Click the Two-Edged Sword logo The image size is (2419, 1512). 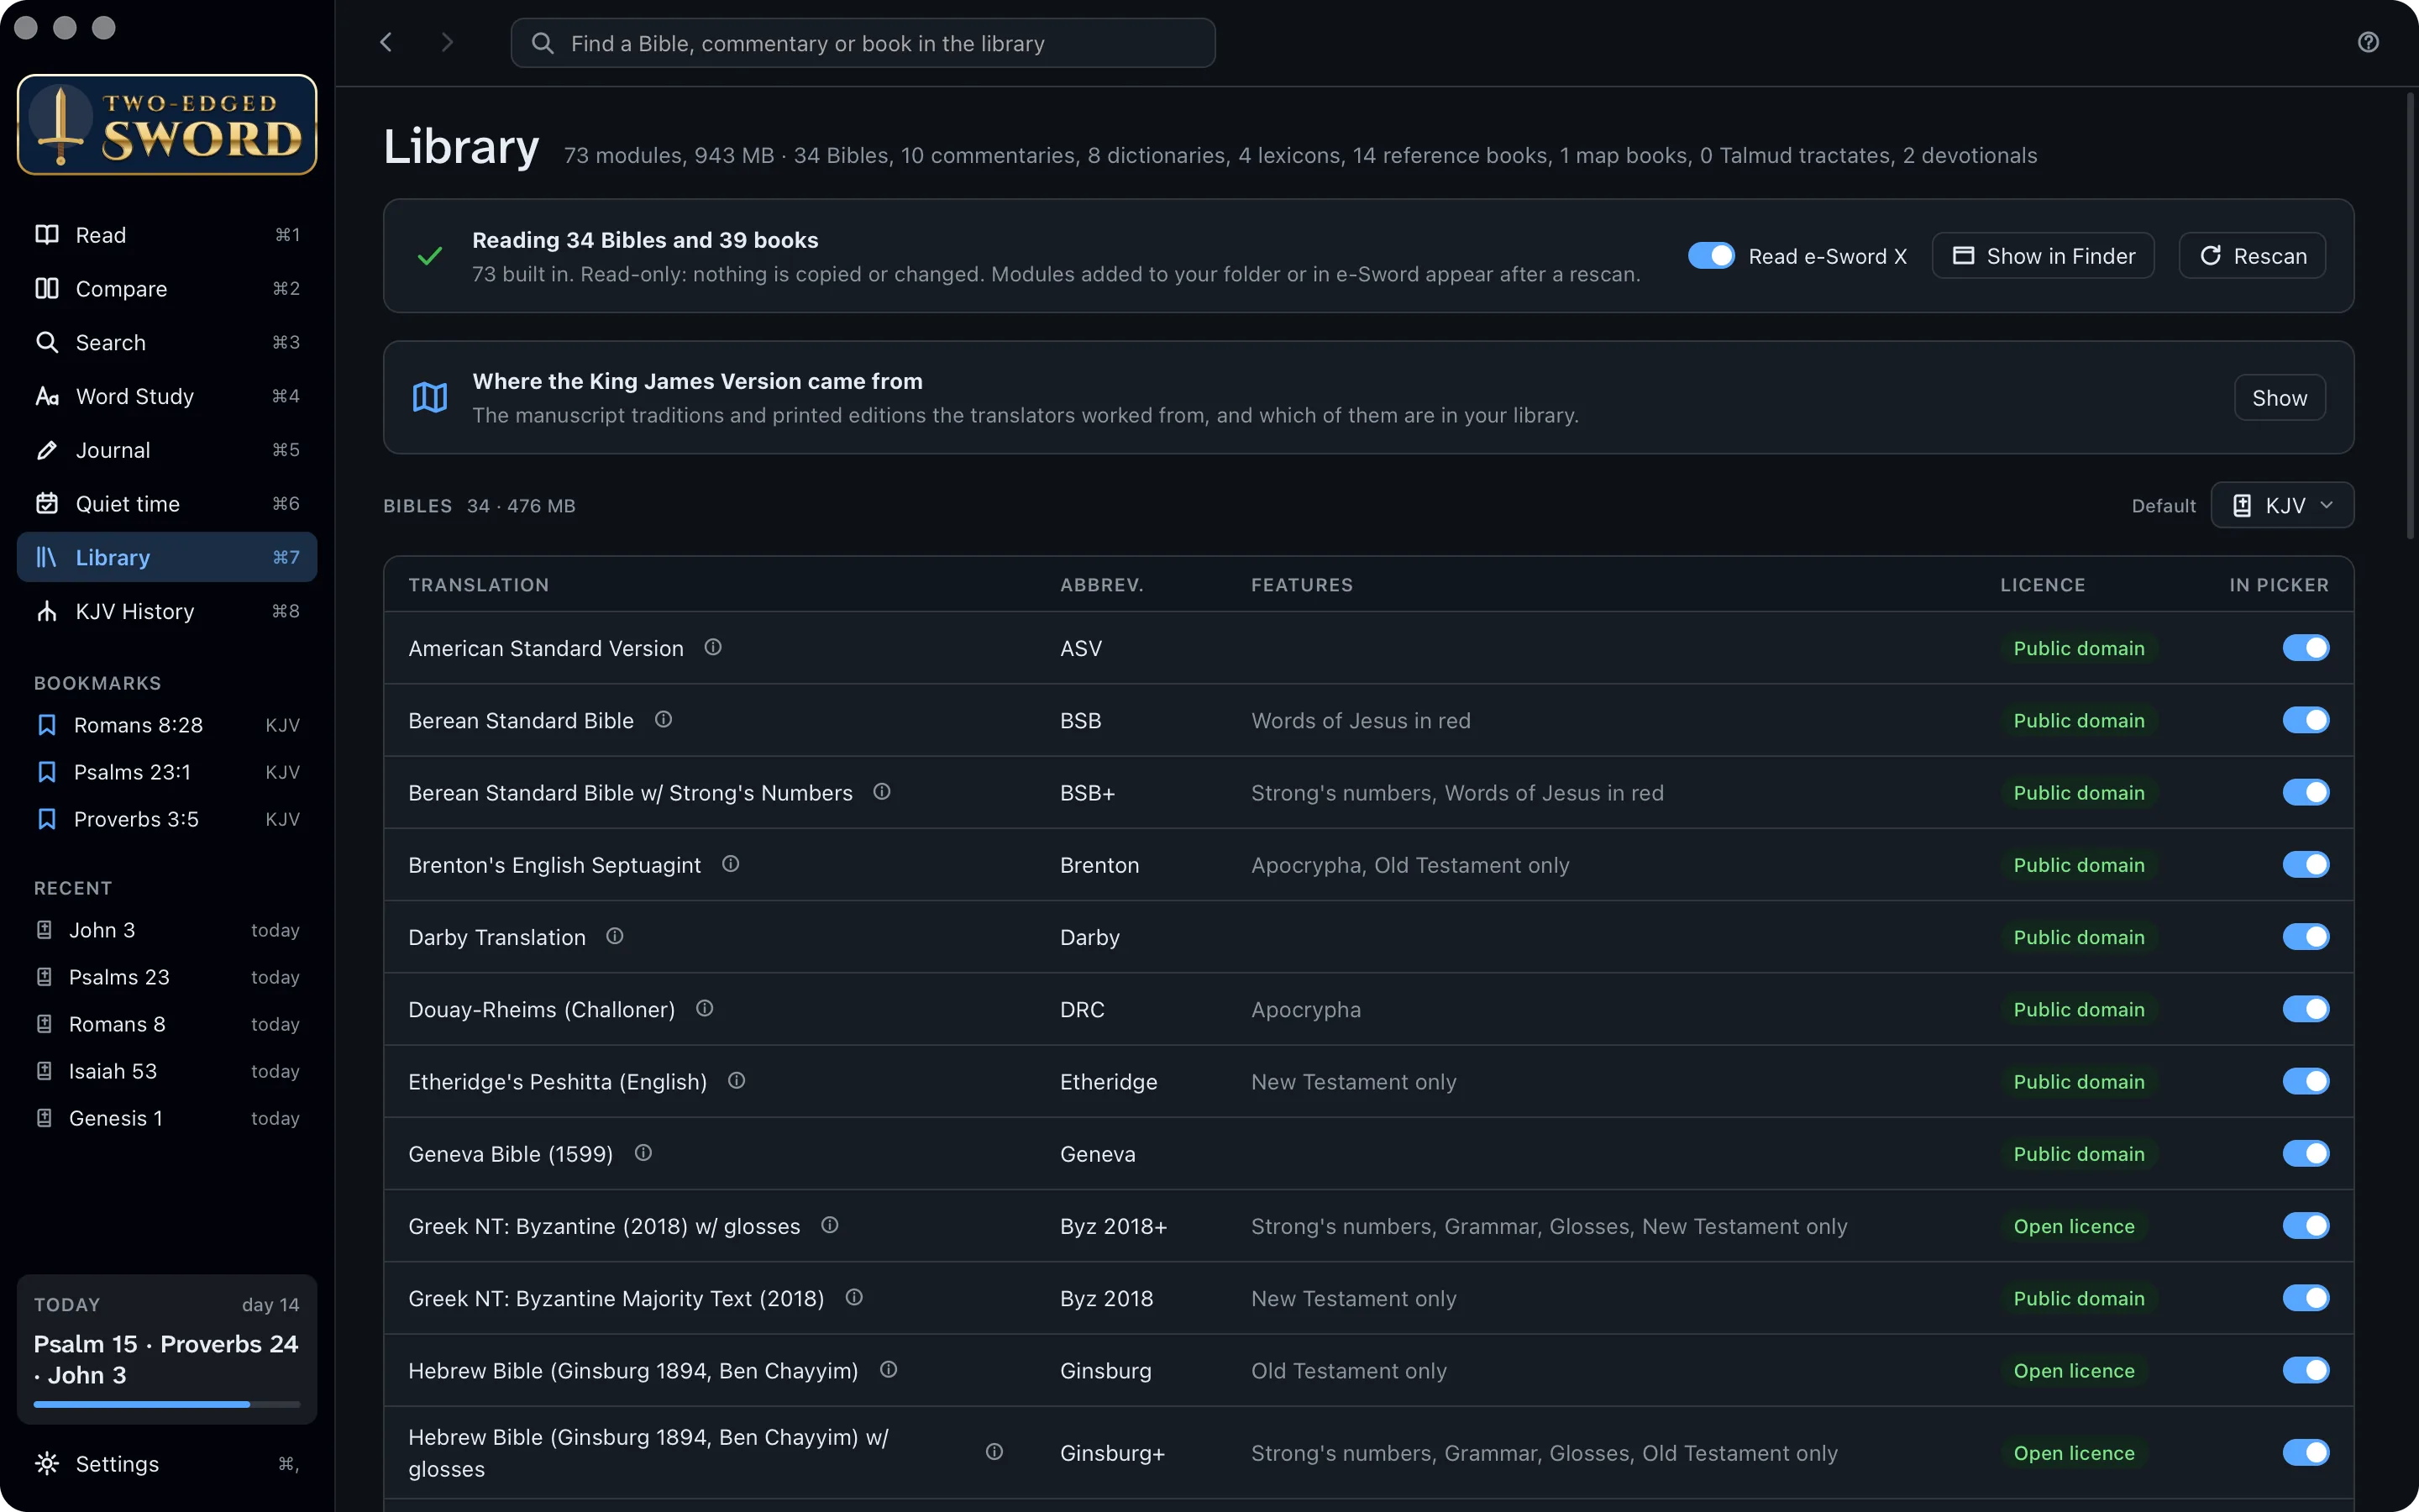[167, 125]
